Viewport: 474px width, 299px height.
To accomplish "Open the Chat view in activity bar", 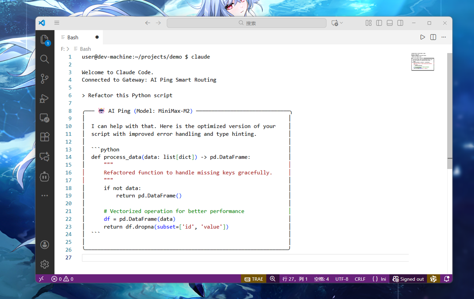I will (44, 157).
